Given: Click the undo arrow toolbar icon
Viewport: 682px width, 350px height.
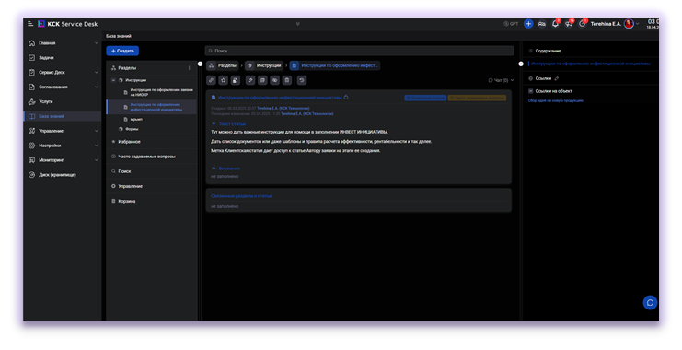Looking at the screenshot, I should point(302,80).
